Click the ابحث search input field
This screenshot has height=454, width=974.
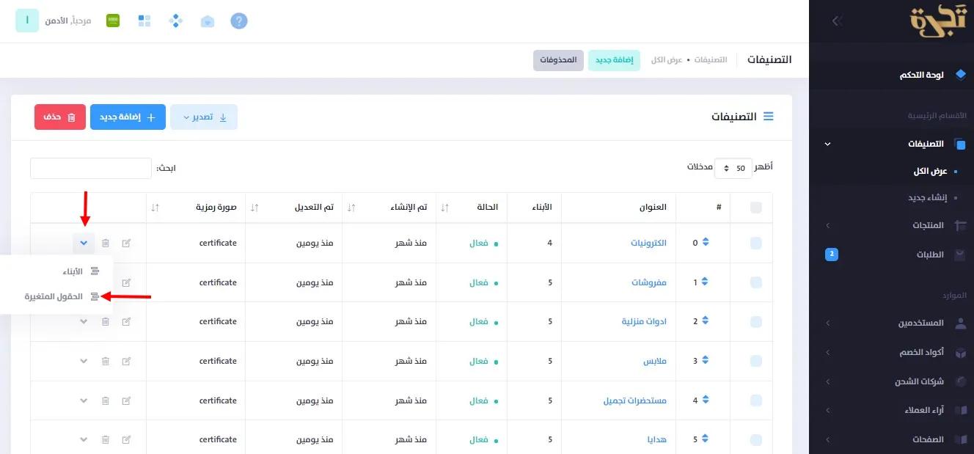tap(91, 168)
